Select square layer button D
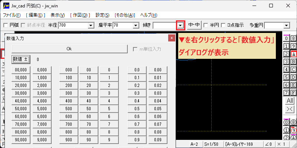This screenshot has width=297, height=148. click(x=293, y=77)
